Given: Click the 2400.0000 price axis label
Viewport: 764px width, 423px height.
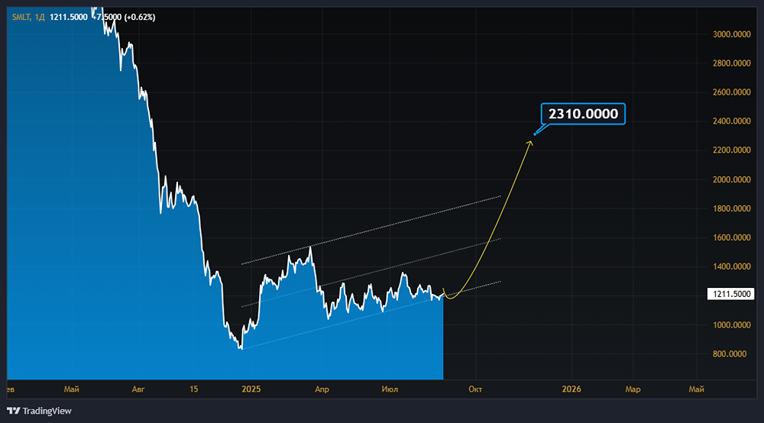Looking at the screenshot, I should (731, 121).
